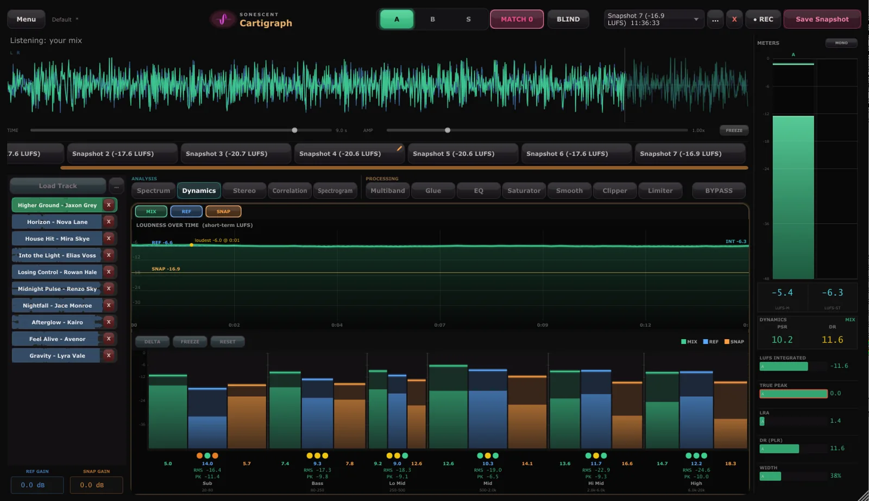Toggle MONO metering

841,43
